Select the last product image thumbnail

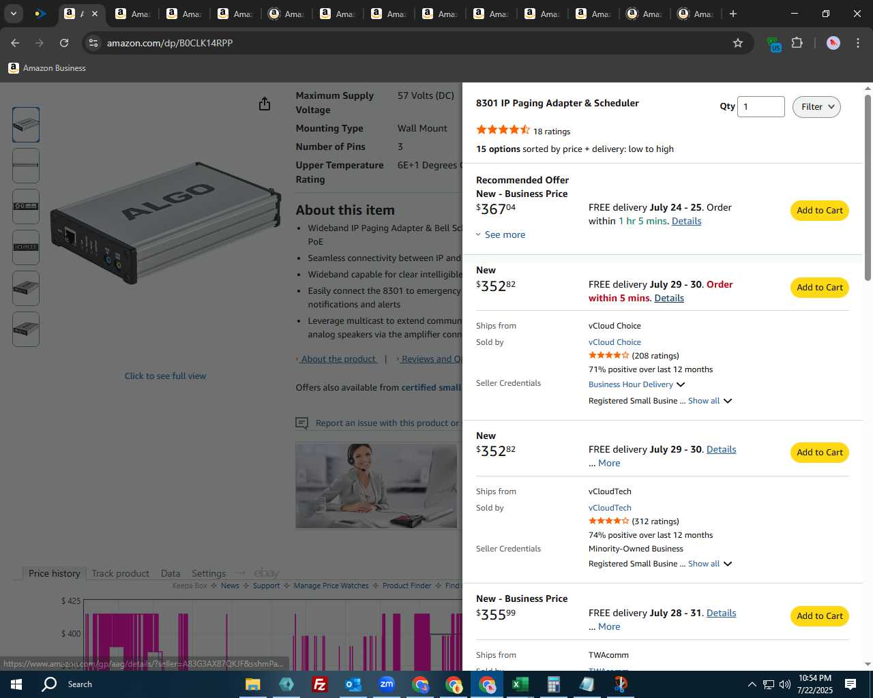(26, 329)
